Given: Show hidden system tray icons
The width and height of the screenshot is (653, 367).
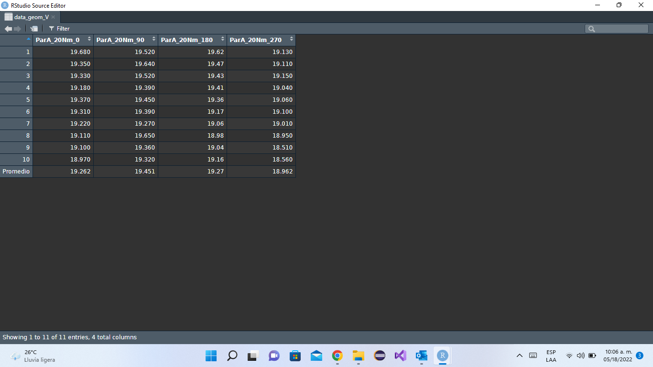Looking at the screenshot, I should [x=520, y=356].
